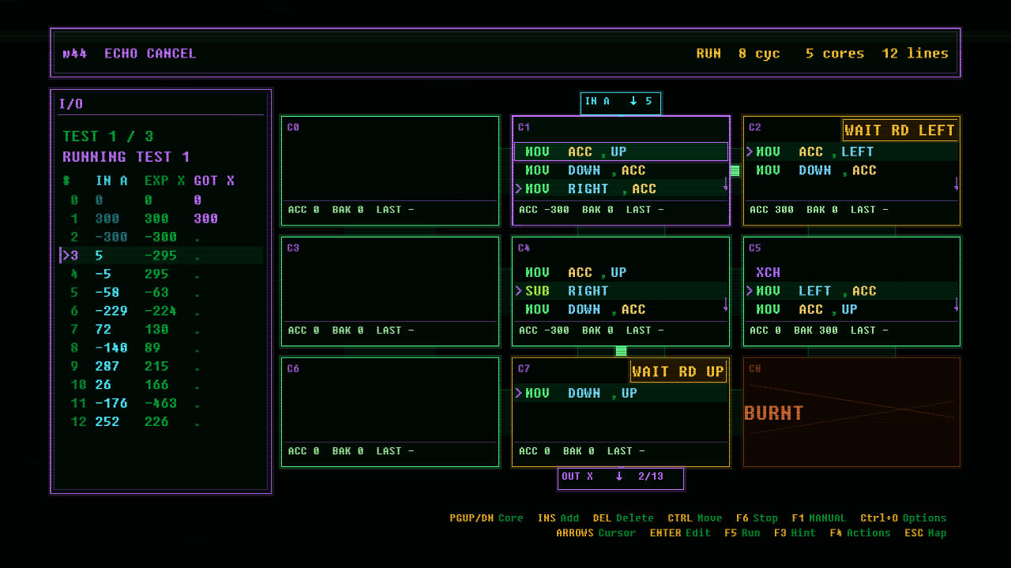Select the burnt core C8
This screenshot has height=568, width=1011.
coord(851,412)
